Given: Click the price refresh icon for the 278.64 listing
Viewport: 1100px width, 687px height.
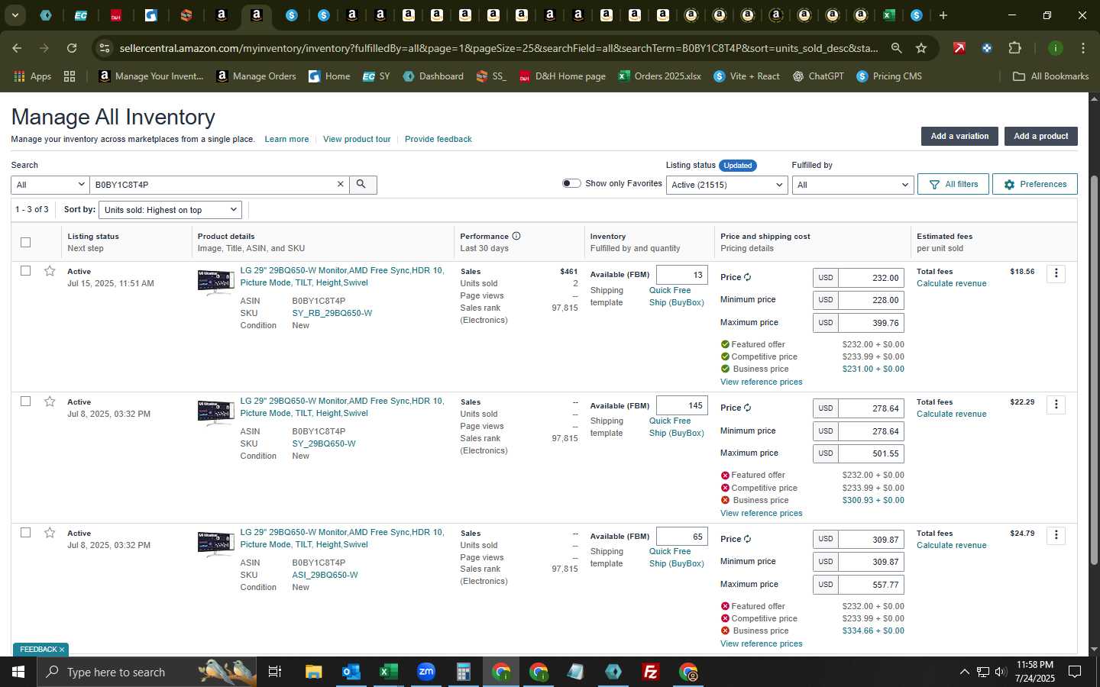Looking at the screenshot, I should pyautogui.click(x=747, y=408).
